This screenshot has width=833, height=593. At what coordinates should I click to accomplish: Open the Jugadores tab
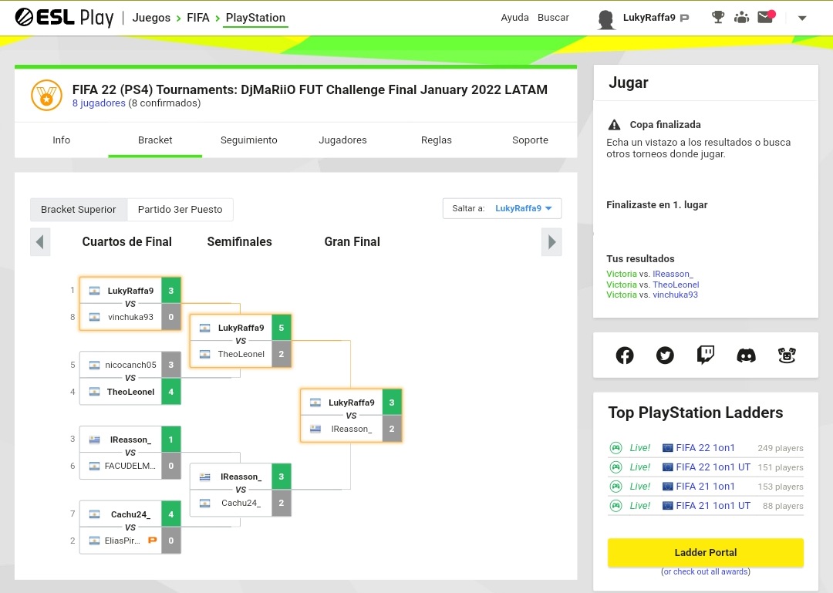pyautogui.click(x=342, y=140)
